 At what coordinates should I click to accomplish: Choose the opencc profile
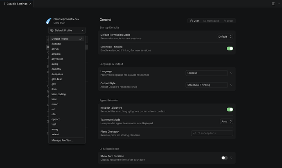coord(67,119)
